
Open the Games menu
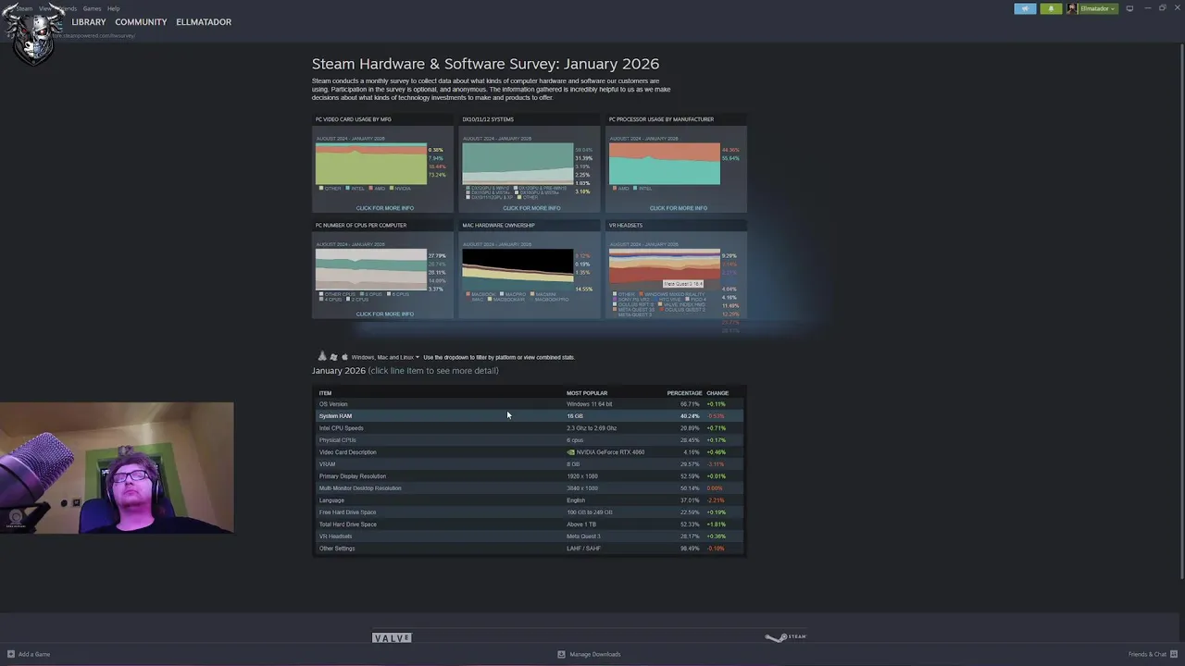click(92, 8)
